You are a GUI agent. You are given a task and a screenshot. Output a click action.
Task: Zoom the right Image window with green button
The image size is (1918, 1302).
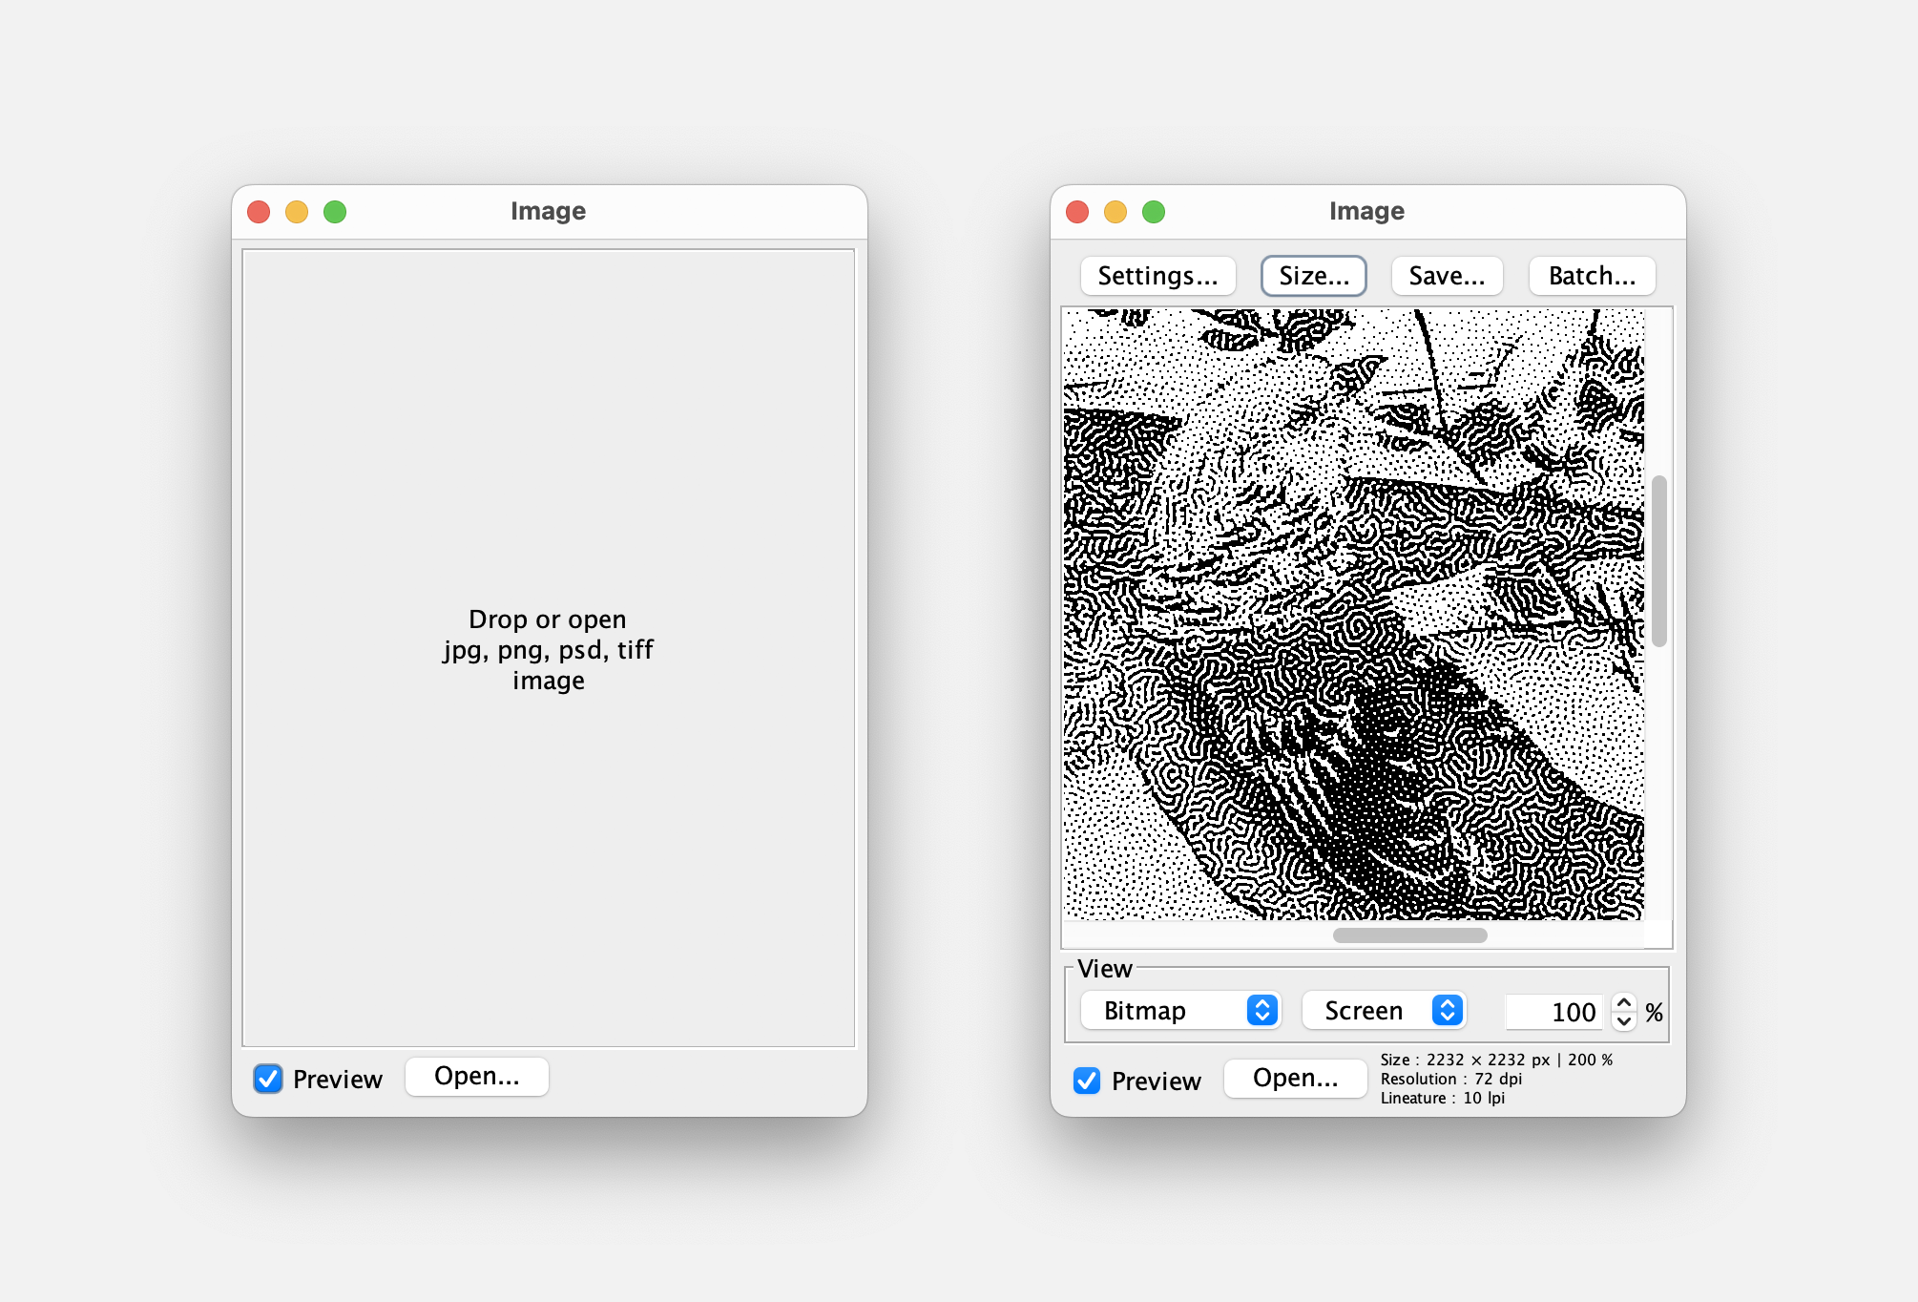(1154, 212)
